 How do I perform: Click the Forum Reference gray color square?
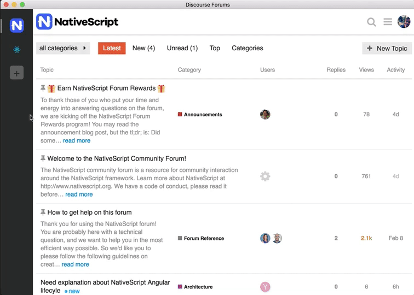180,238
